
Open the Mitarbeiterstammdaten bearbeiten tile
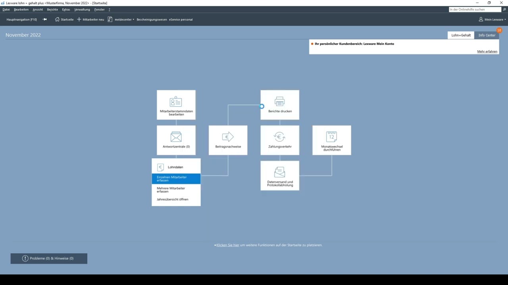point(176,105)
